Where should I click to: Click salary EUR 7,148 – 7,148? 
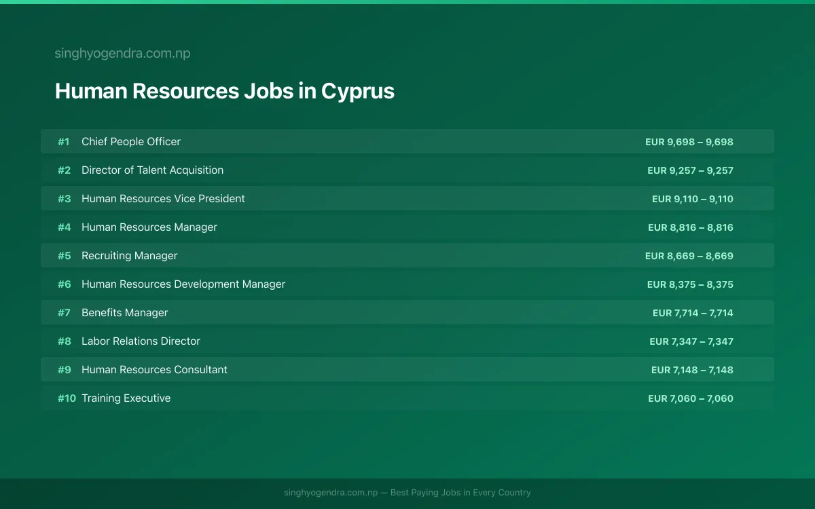click(x=692, y=370)
